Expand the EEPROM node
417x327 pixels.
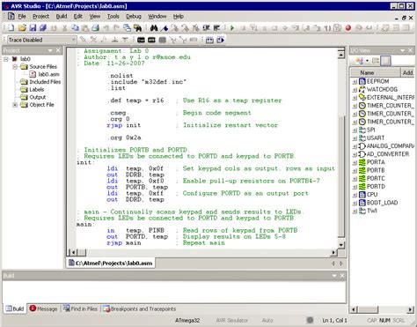[x=355, y=82]
